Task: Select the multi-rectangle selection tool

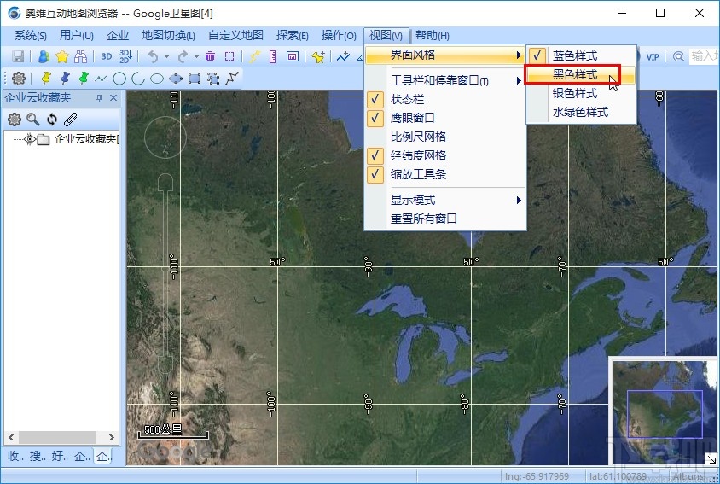Action: [x=213, y=79]
